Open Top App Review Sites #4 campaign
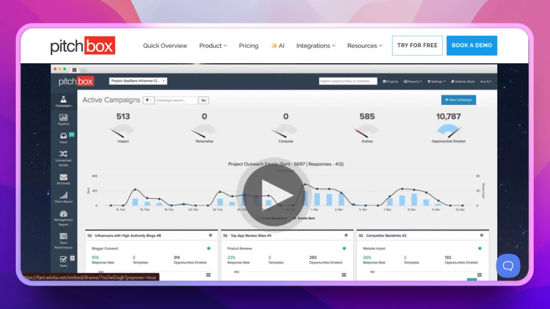550x309 pixels. coord(251,235)
